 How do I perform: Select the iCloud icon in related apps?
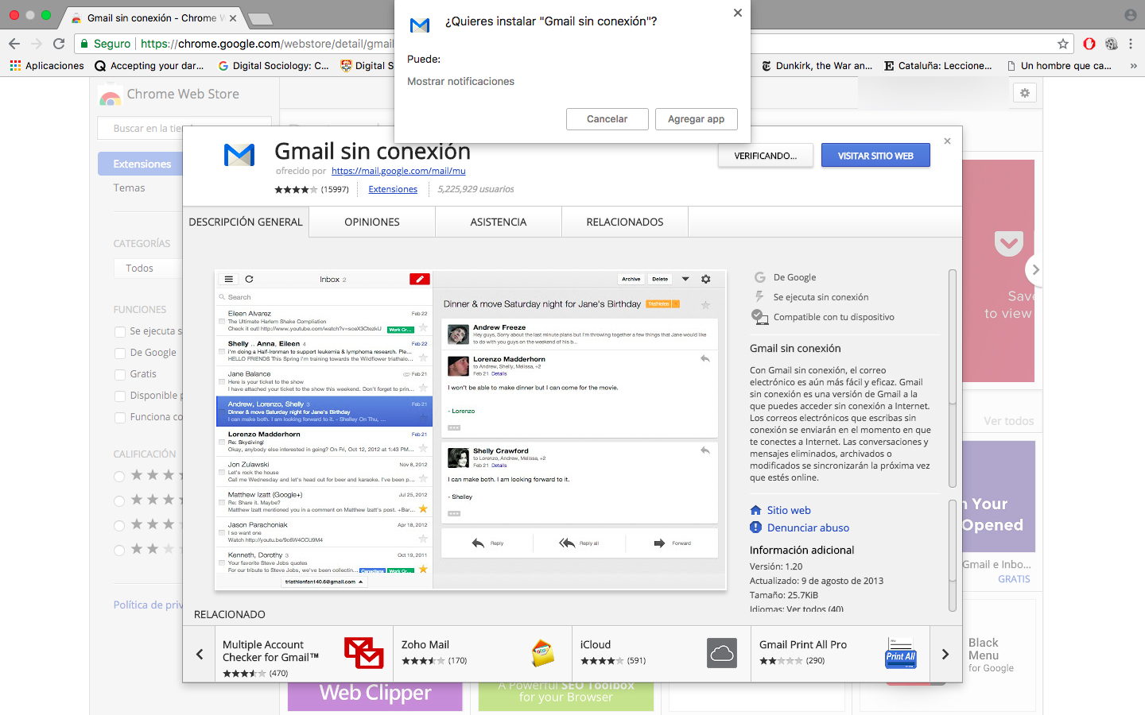[x=721, y=653]
